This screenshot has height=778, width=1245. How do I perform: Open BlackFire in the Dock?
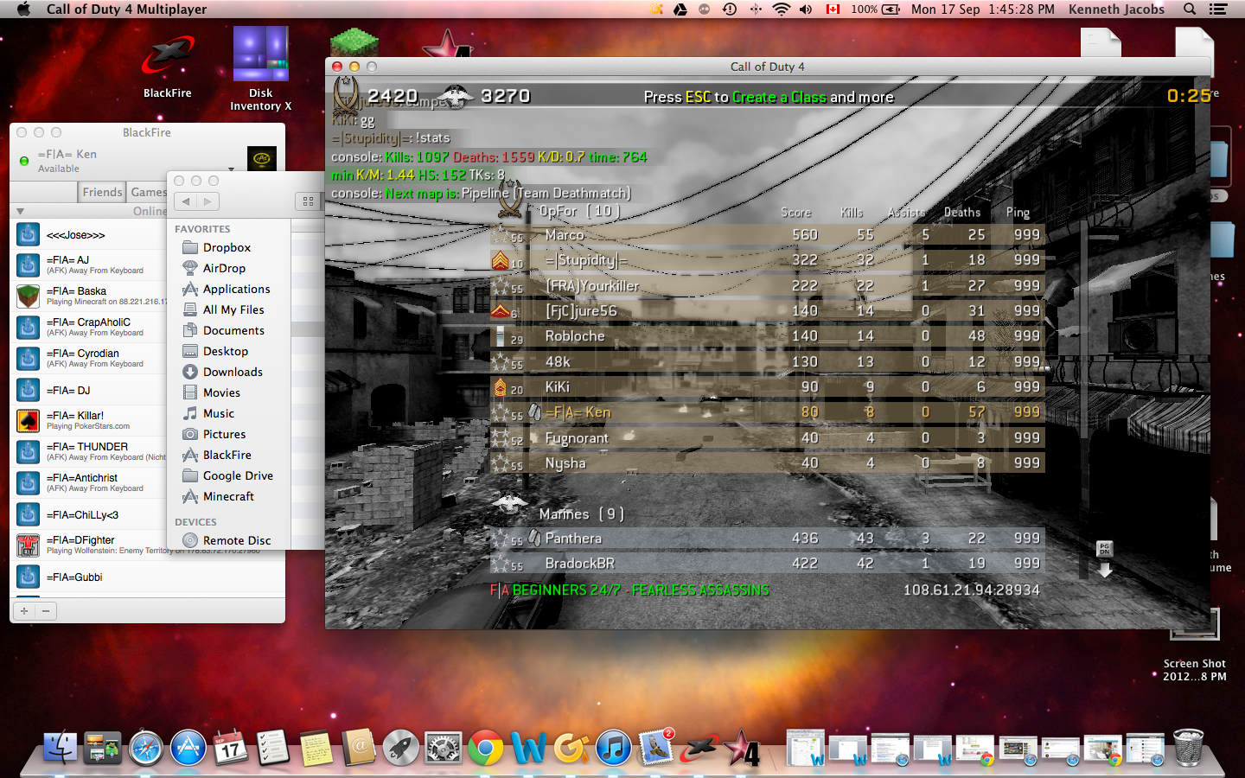[x=699, y=748]
